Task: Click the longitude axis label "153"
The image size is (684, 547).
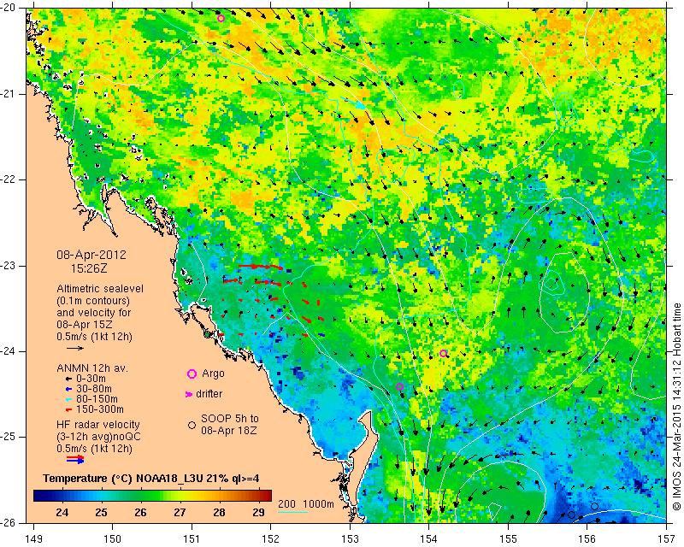Action: pyautogui.click(x=350, y=539)
